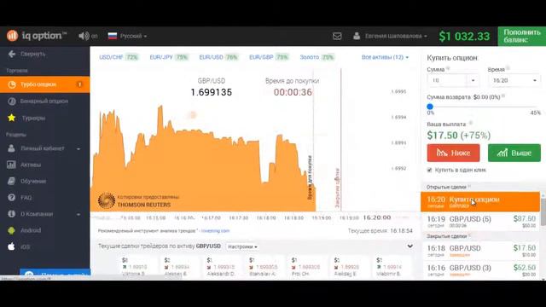This screenshot has width=546, height=307.
Task: Click the iq option logo icon
Action: point(12,36)
